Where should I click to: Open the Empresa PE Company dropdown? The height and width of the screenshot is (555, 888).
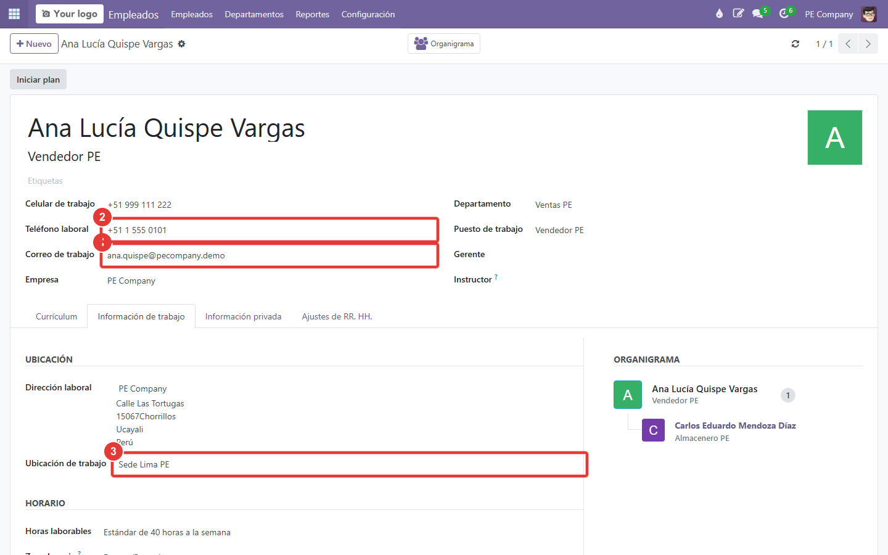point(271,281)
